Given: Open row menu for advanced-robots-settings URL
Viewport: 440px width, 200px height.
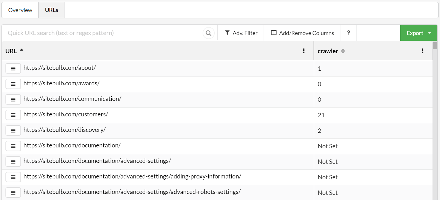Looking at the screenshot, I should point(13,193).
